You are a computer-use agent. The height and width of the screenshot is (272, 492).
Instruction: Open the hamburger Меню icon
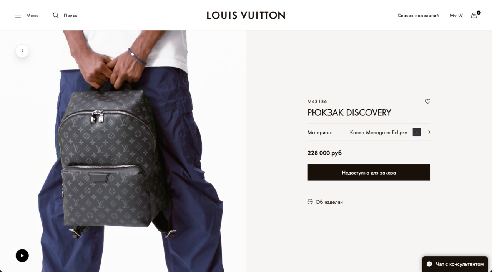point(18,15)
